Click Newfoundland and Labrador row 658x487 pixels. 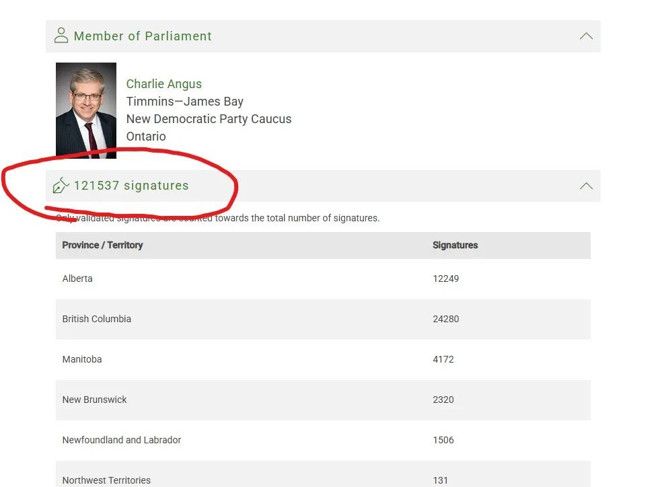323,441
